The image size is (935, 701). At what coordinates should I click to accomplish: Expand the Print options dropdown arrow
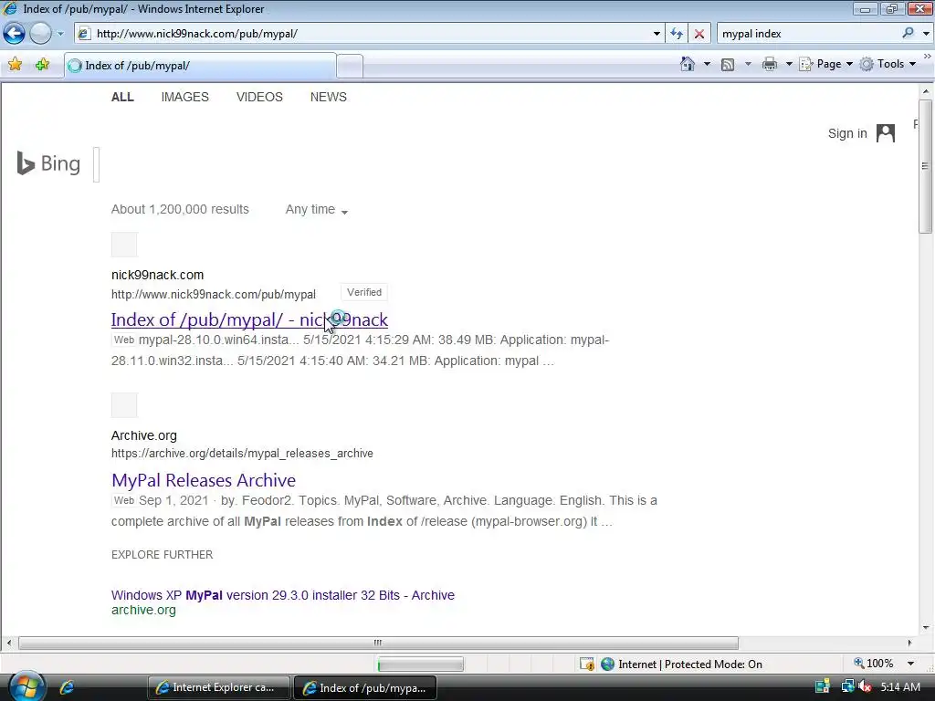coord(788,64)
